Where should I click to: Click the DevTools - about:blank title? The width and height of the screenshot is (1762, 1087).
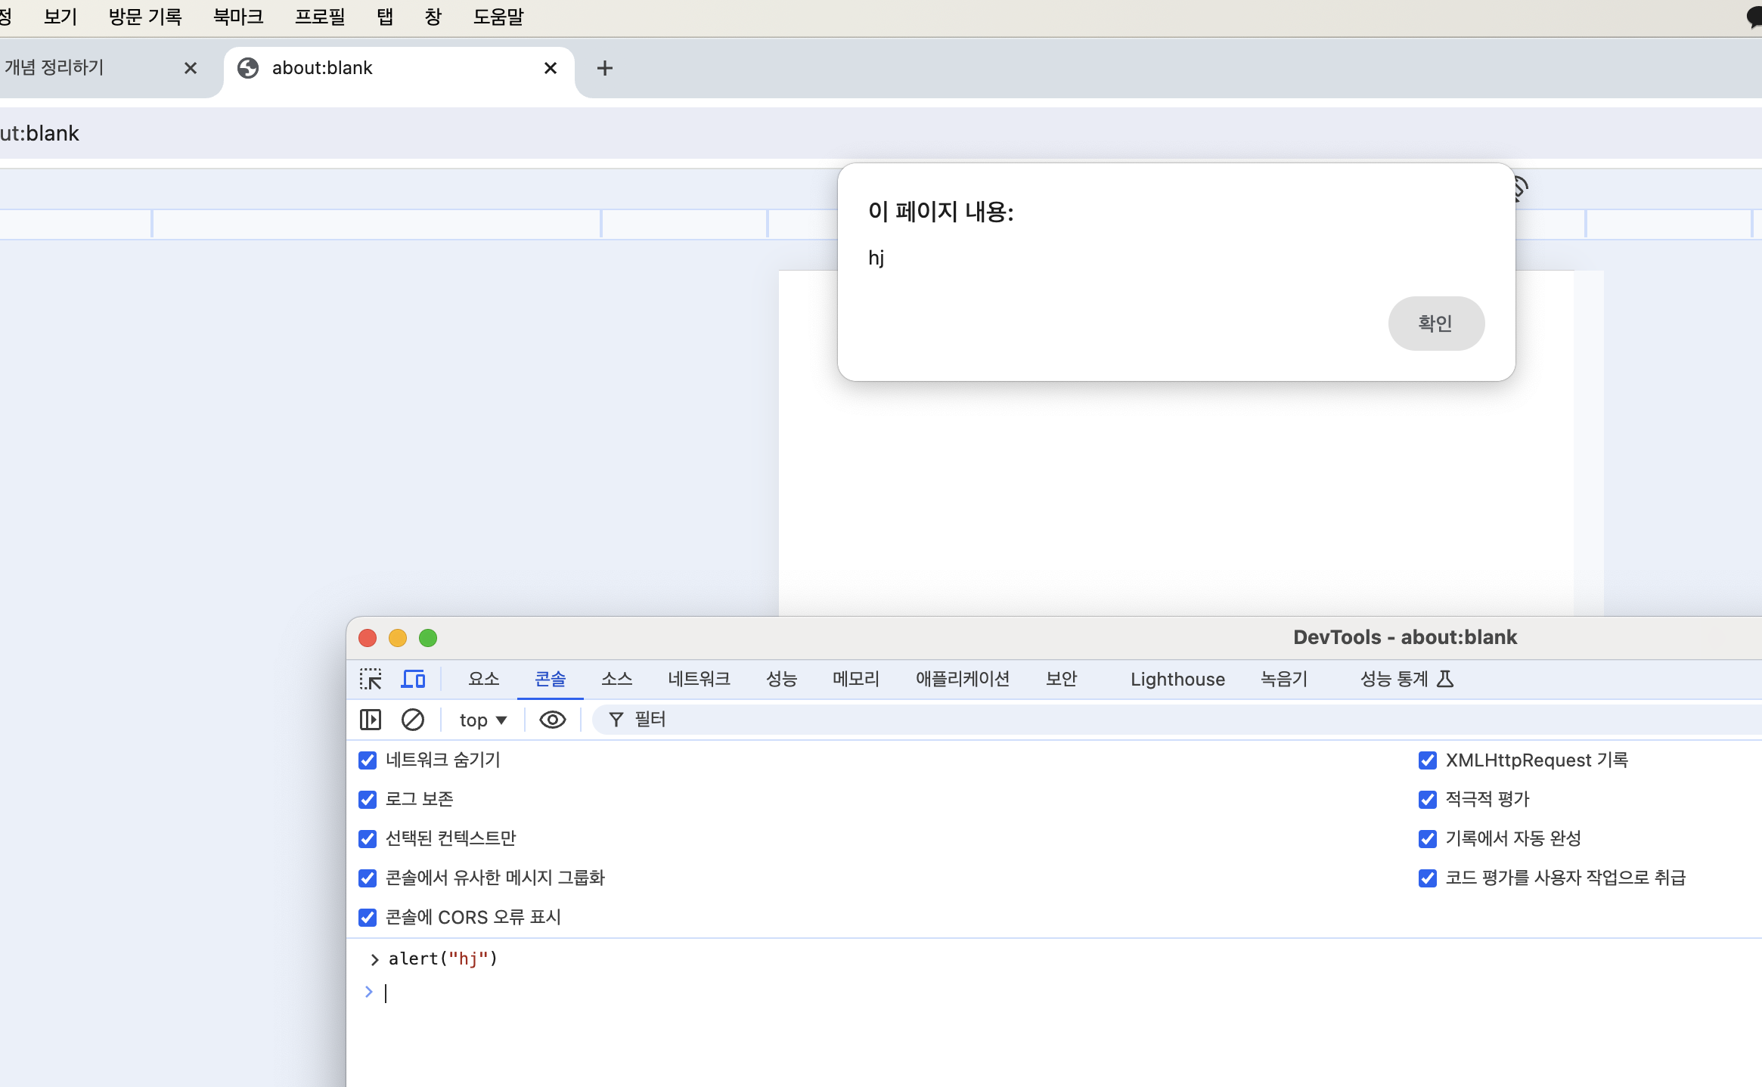coord(1405,637)
